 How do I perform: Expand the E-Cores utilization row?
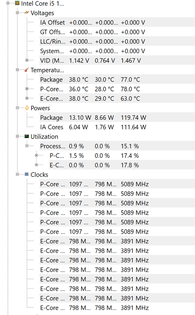pos(36,165)
